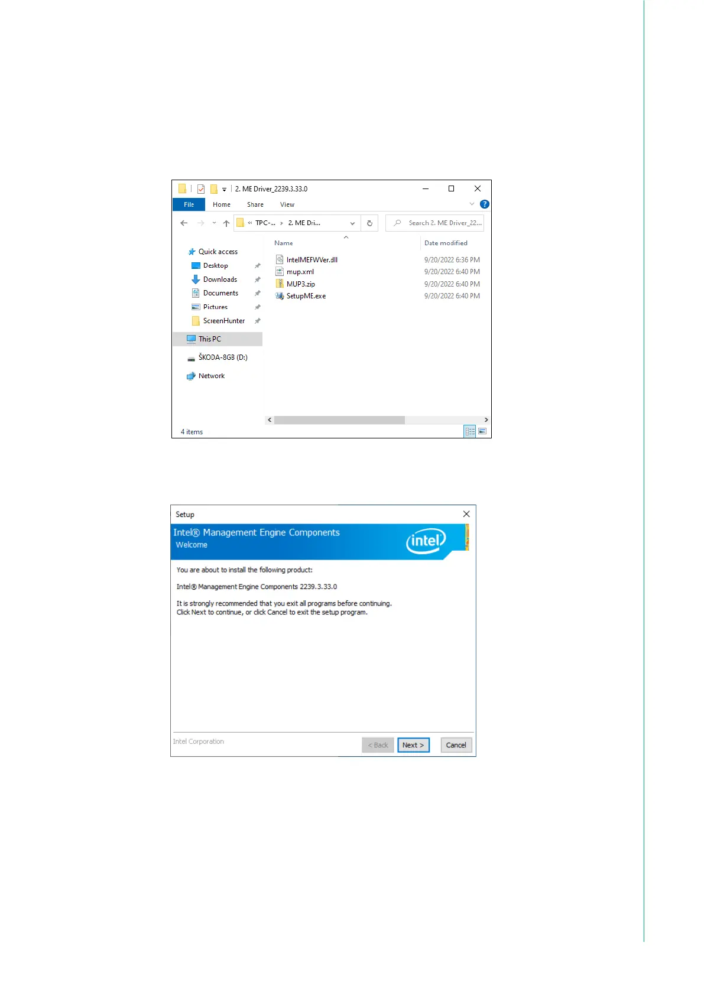The image size is (704, 995).
Task: Switch to the Home ribbon tab
Action: pos(222,204)
